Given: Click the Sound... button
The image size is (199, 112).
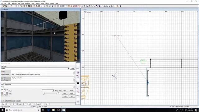Looking at the screenshot, I should coord(72,93).
